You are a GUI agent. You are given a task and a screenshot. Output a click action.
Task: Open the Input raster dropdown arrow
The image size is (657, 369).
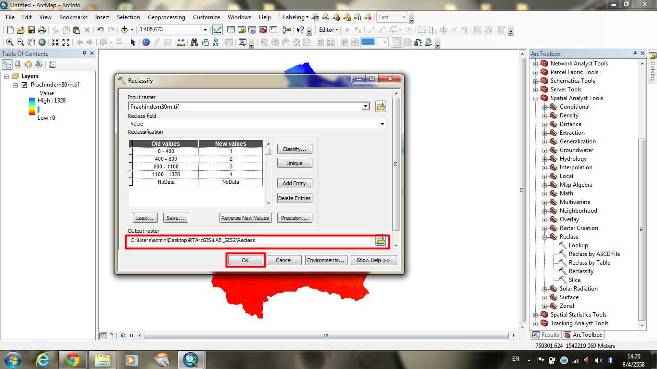366,107
